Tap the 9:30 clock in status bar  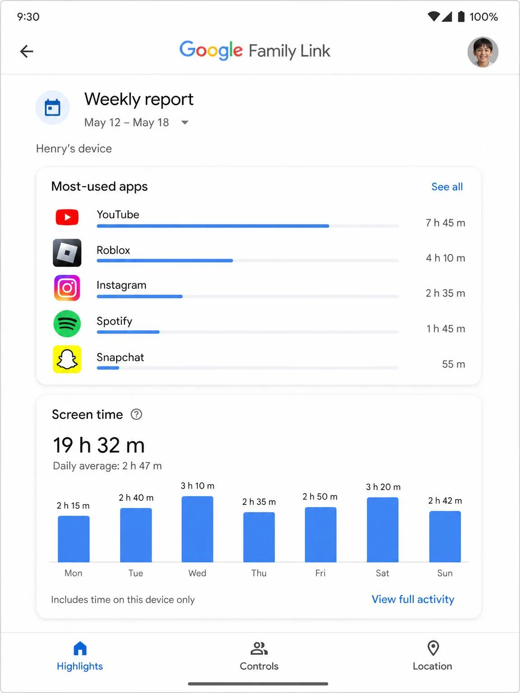pyautogui.click(x=28, y=17)
